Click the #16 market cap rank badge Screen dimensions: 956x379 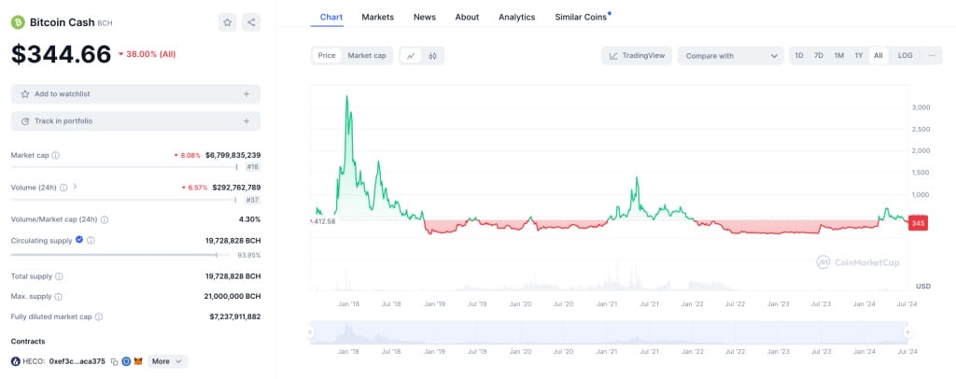click(x=252, y=167)
